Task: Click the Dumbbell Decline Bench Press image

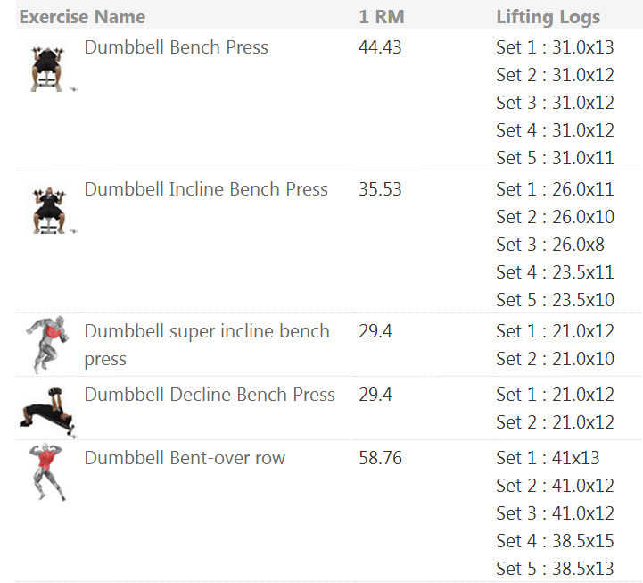Action: 48,412
